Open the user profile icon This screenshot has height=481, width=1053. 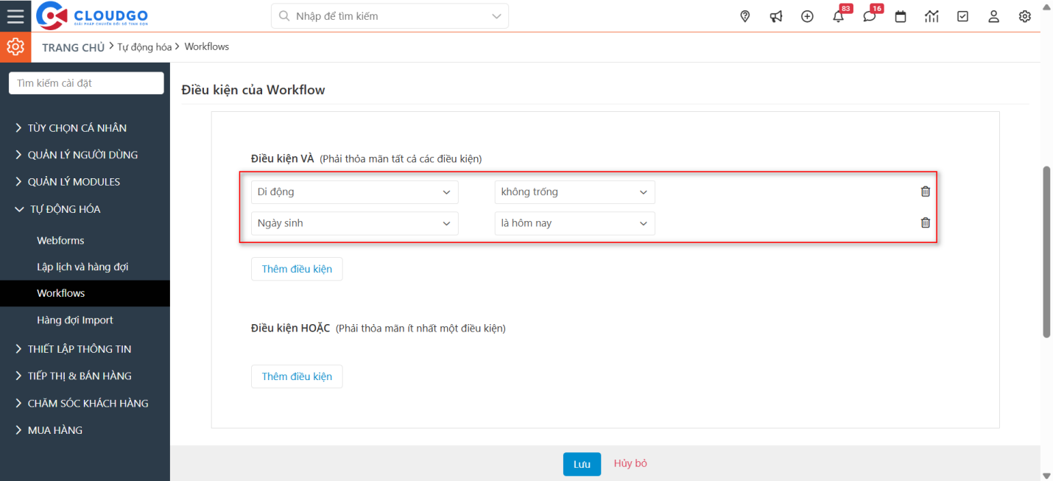coord(993,15)
